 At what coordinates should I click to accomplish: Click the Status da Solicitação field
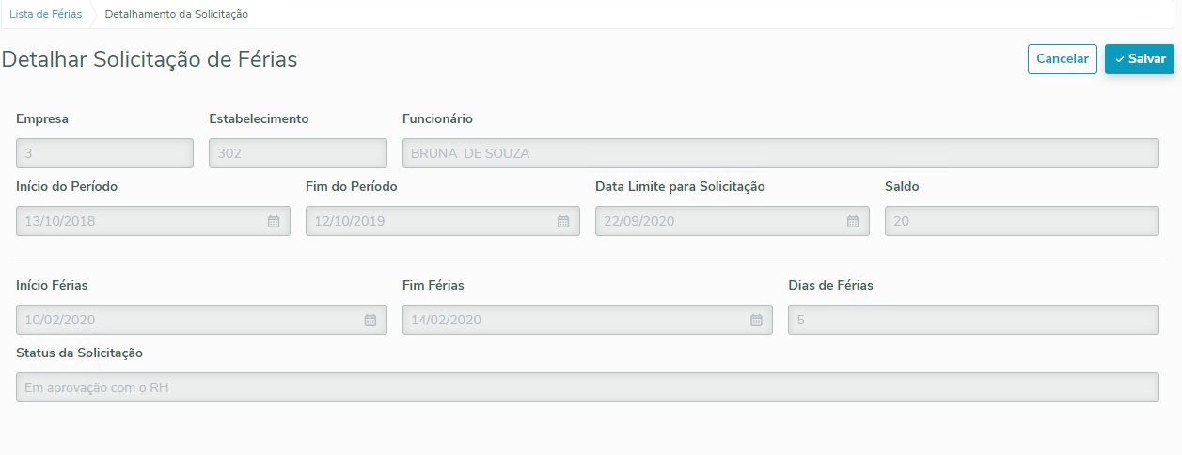point(587,387)
